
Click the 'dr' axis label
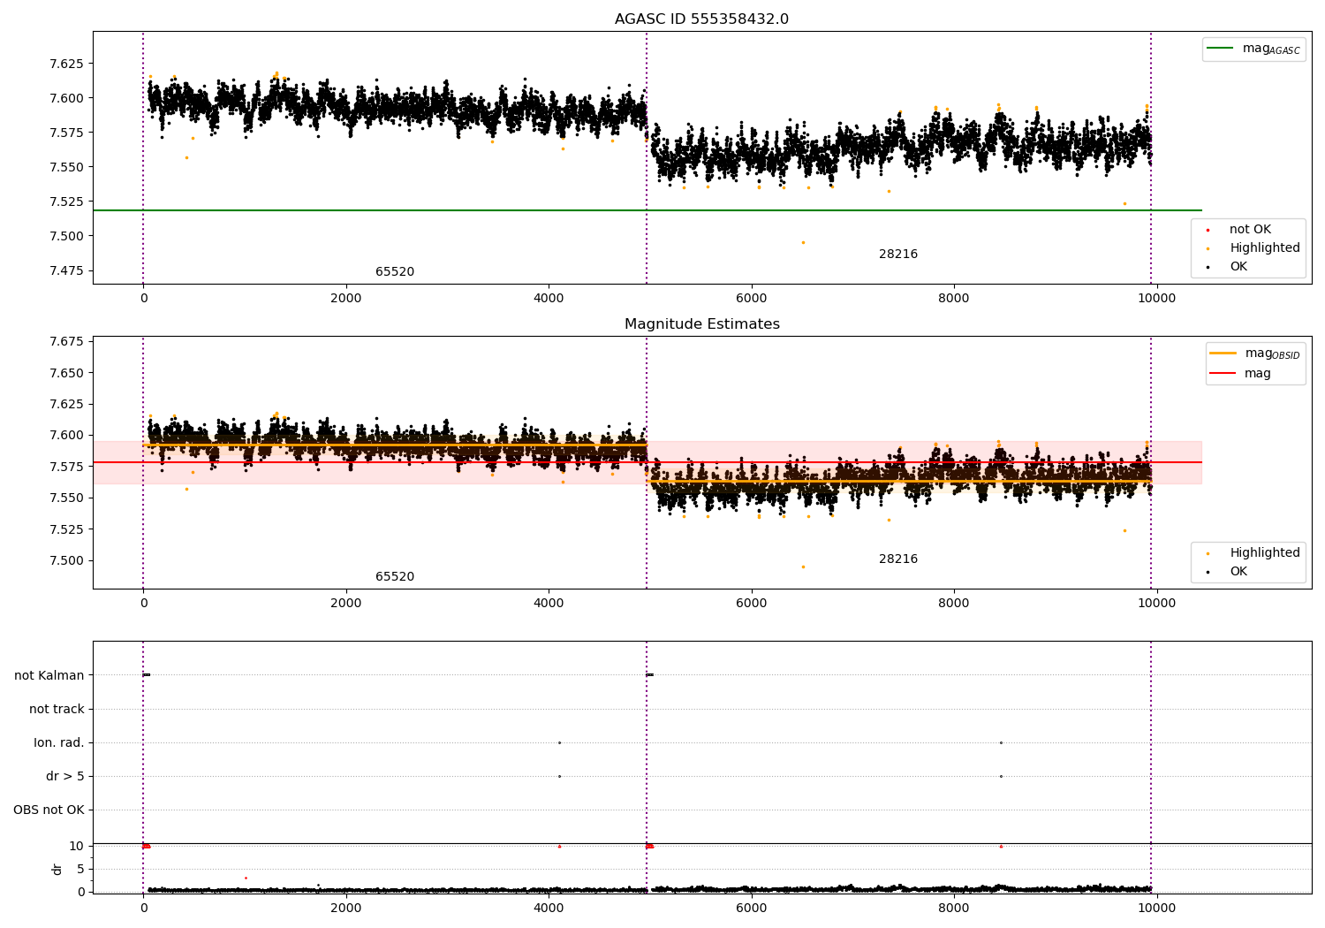coord(57,869)
